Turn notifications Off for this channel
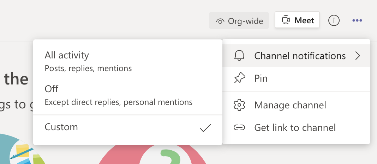 pyautogui.click(x=52, y=89)
